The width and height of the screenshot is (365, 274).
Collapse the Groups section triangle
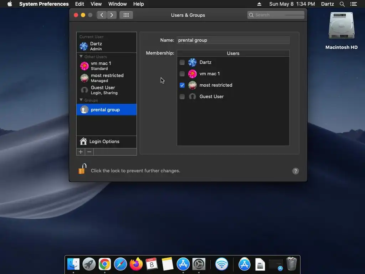coord(81,100)
